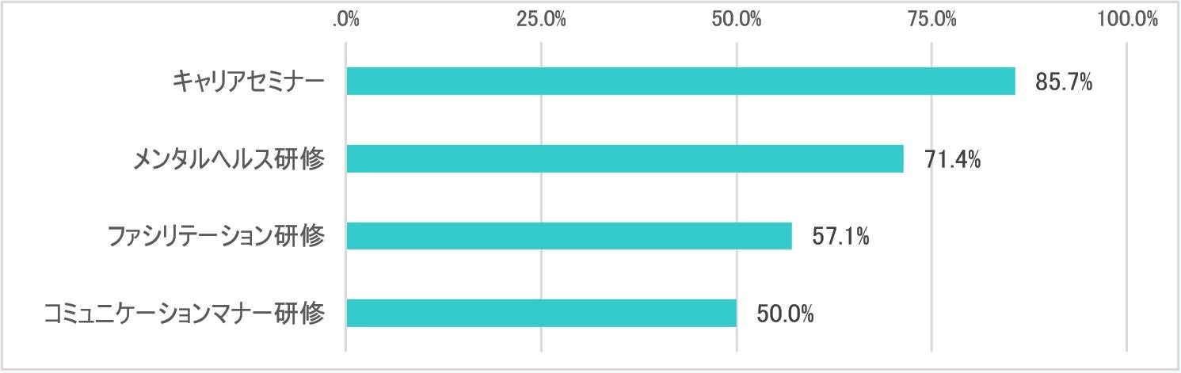The height and width of the screenshot is (373, 1181).
Task: Click the .0% axis label
Action: (345, 19)
